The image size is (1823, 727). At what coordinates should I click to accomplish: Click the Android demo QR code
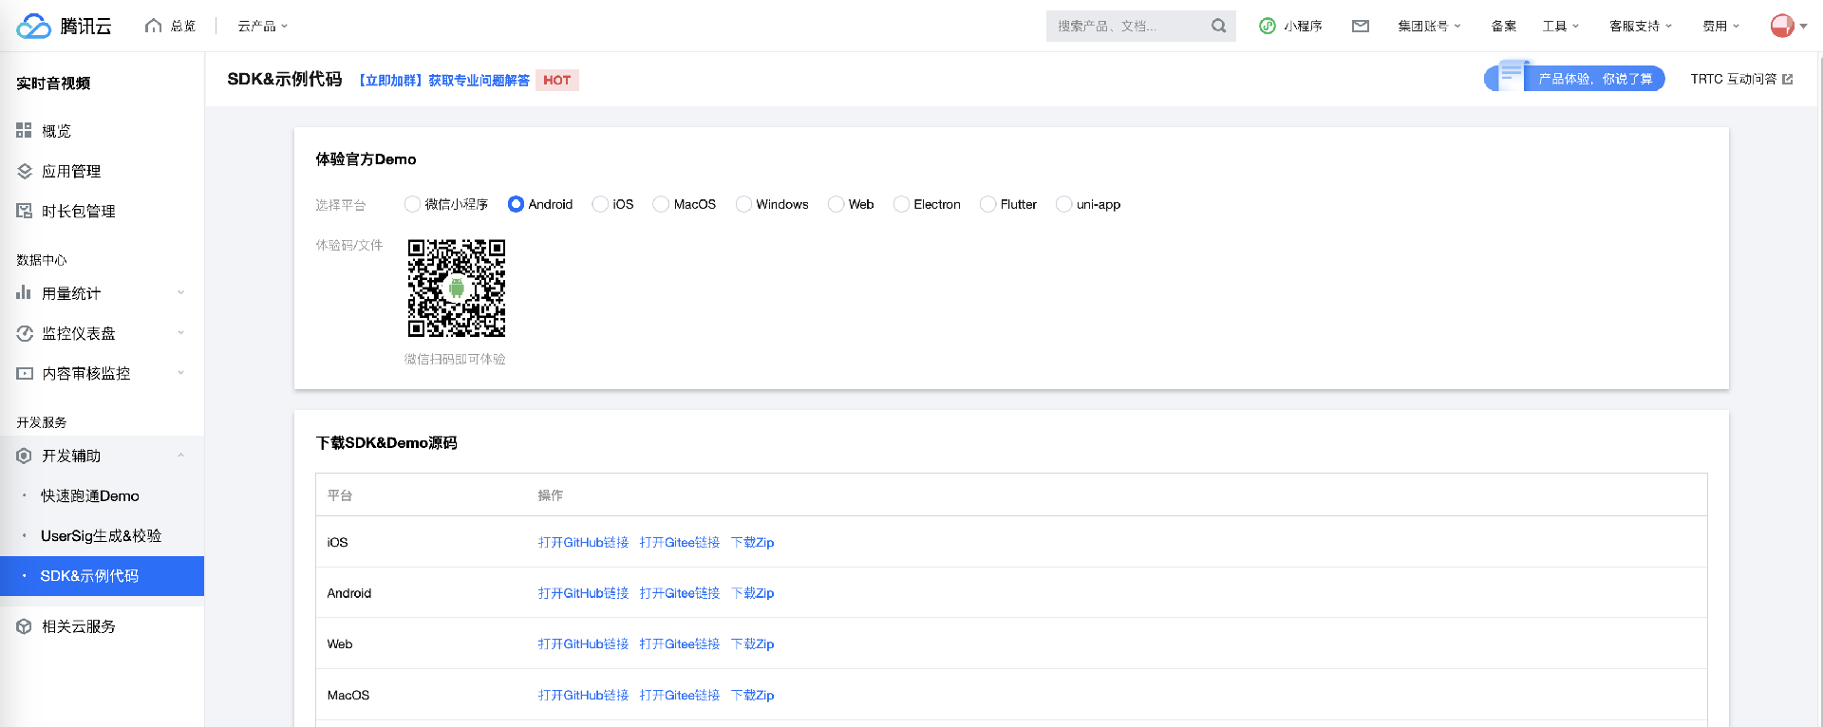pos(456,288)
